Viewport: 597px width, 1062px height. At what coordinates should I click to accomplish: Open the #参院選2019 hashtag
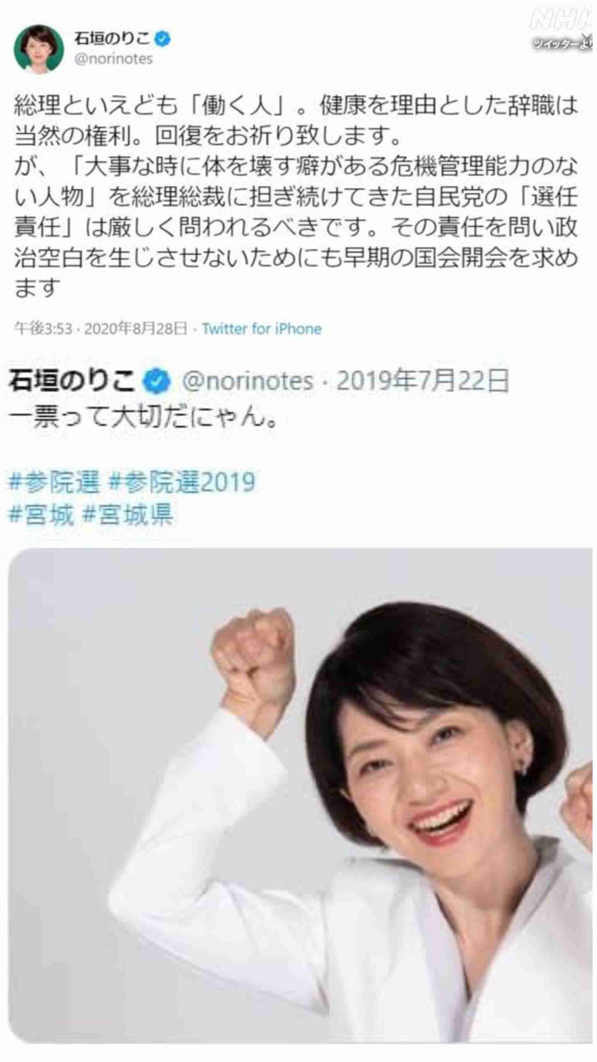coord(182,482)
